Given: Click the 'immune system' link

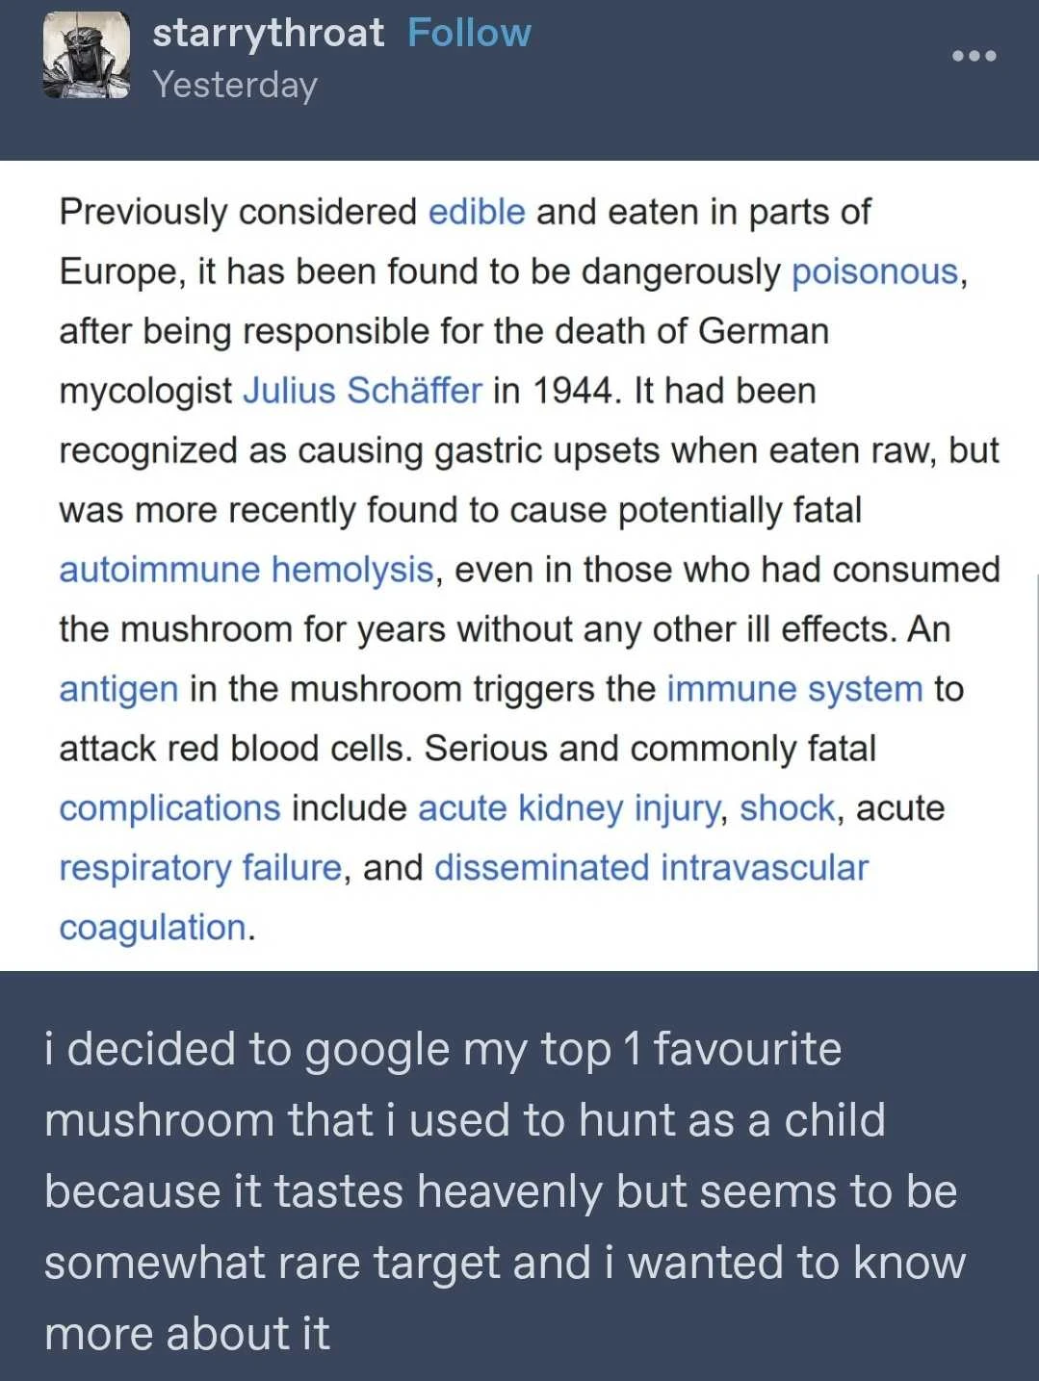Looking at the screenshot, I should [794, 689].
